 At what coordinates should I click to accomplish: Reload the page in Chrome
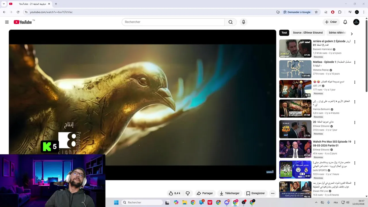(x=18, y=12)
